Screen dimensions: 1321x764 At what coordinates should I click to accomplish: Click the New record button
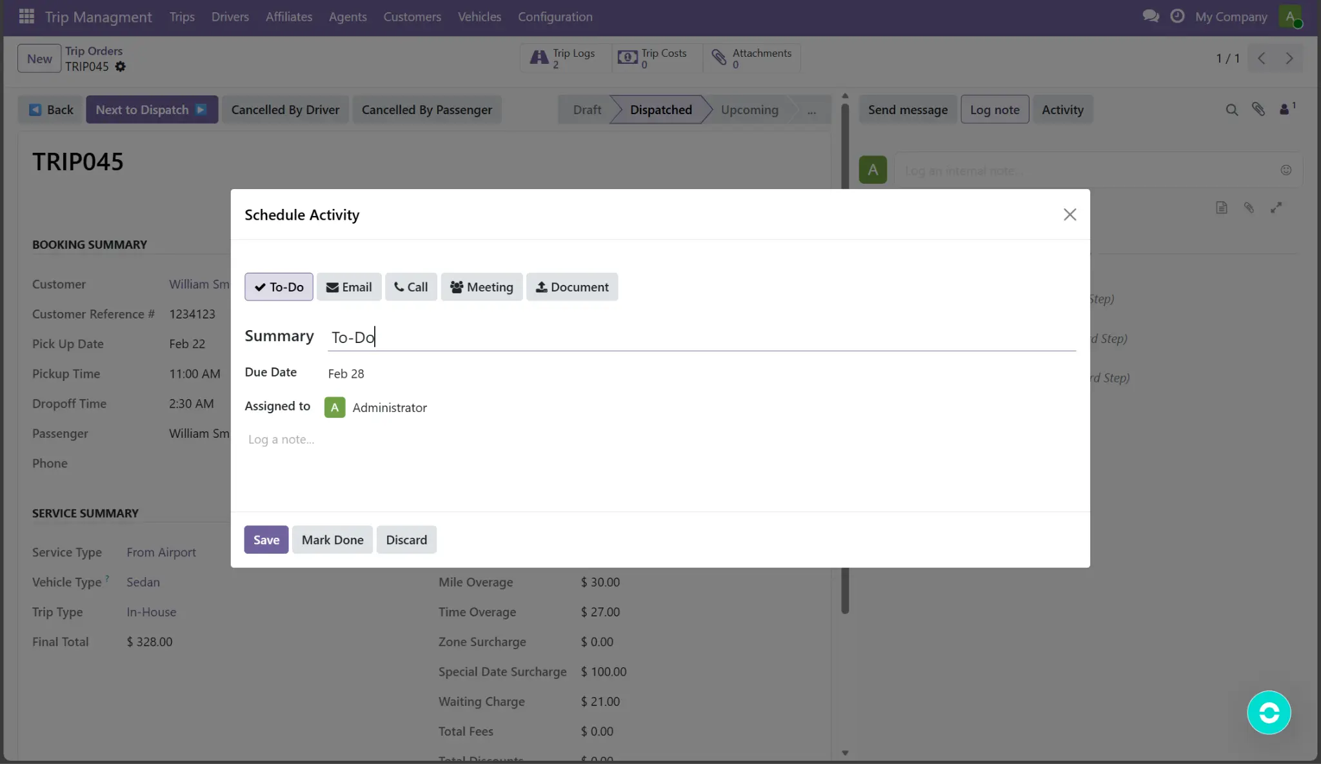click(x=39, y=59)
